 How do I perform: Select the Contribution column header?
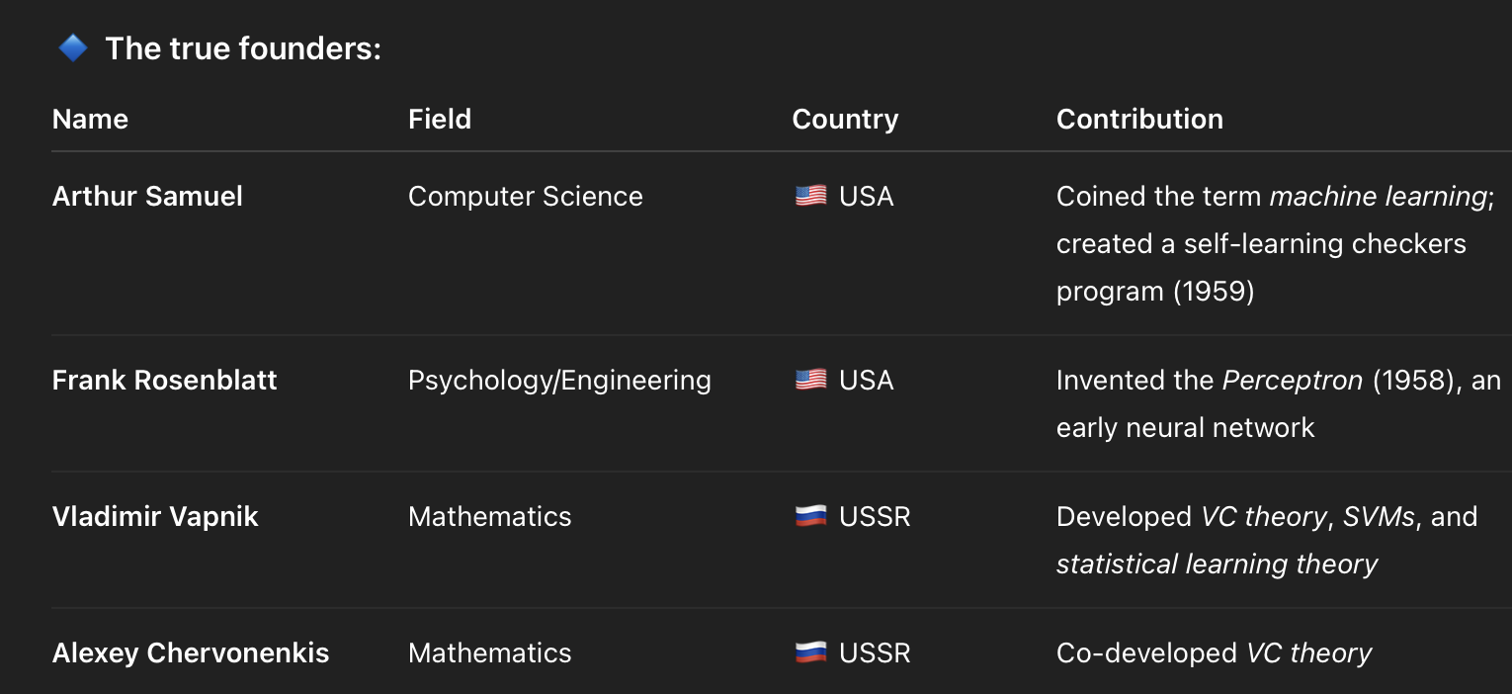pos(1139,119)
